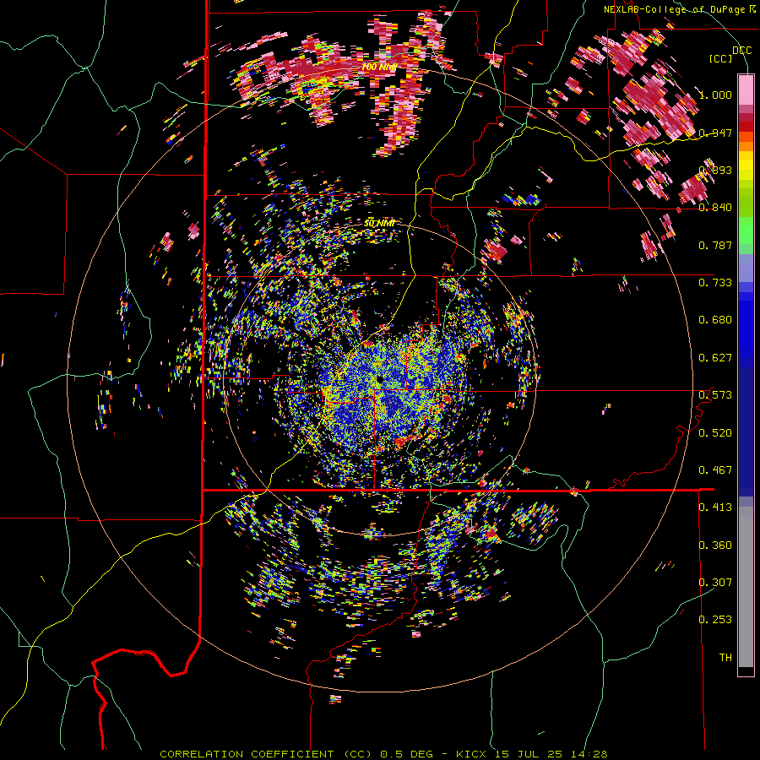This screenshot has height=760, width=760.
Task: Select the 0.413 color scale value
Action: click(x=715, y=508)
